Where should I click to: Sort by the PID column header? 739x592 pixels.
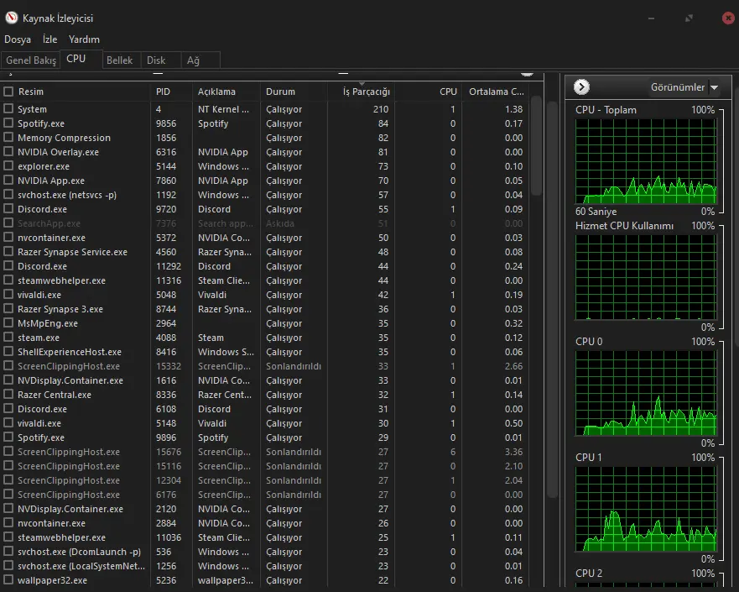click(170, 92)
